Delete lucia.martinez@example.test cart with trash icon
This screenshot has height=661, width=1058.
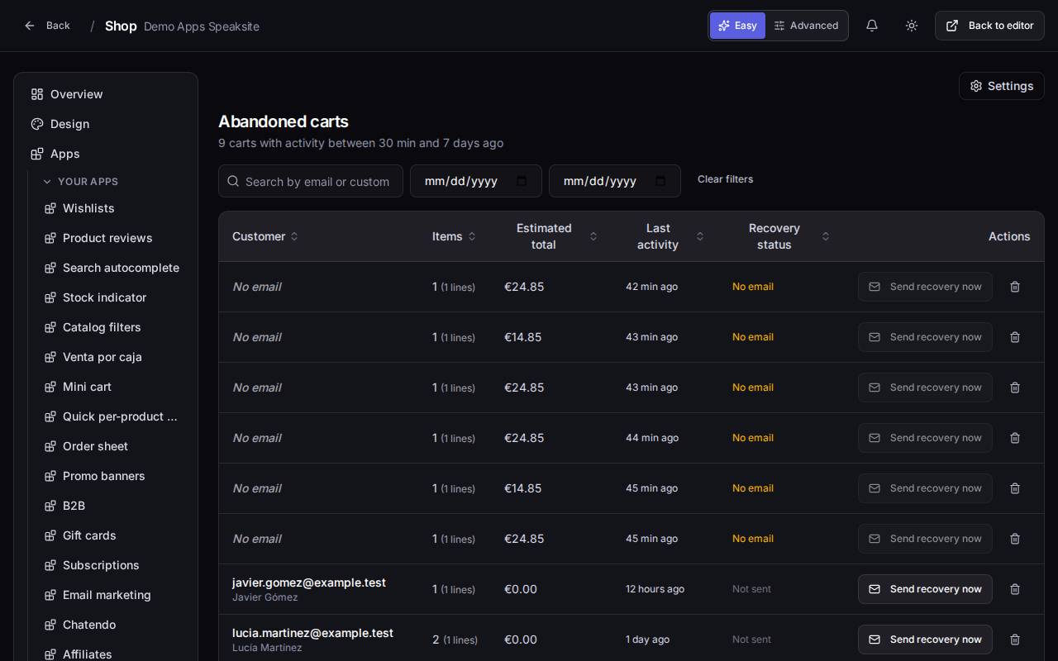click(1015, 640)
